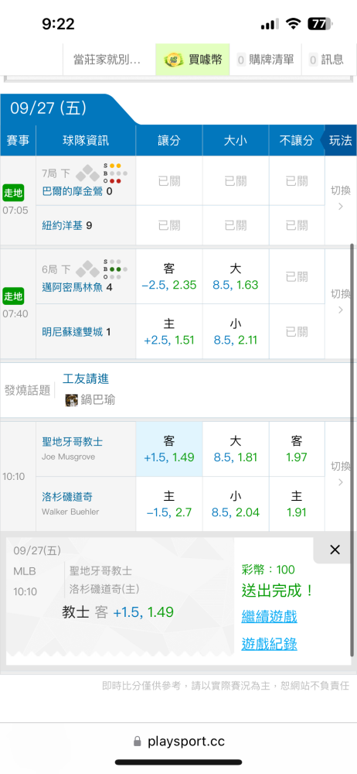Select 主 -1.5, 2.7 spread for Dodgers

tap(169, 504)
